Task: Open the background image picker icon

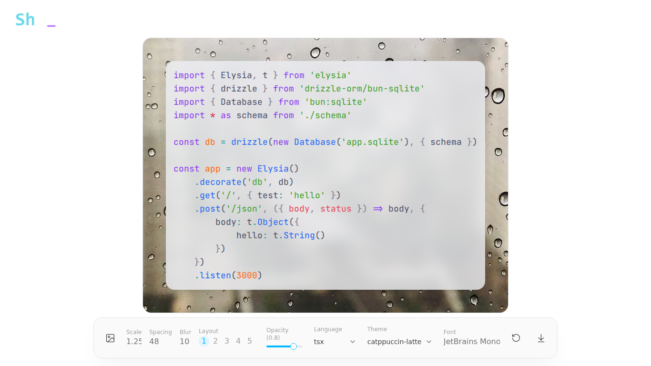Action: coord(111,338)
